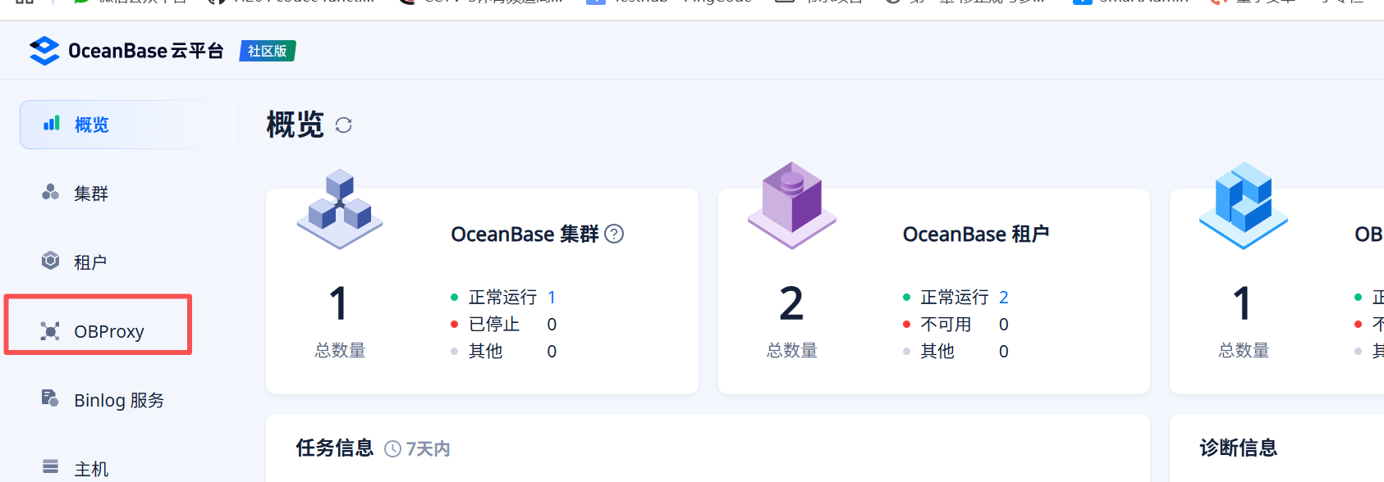1384x482 pixels.
Task: Open the 概览 overview menu item
Action: [x=127, y=125]
